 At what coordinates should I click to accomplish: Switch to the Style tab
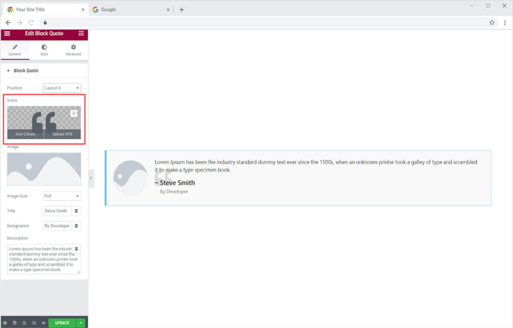[44, 50]
